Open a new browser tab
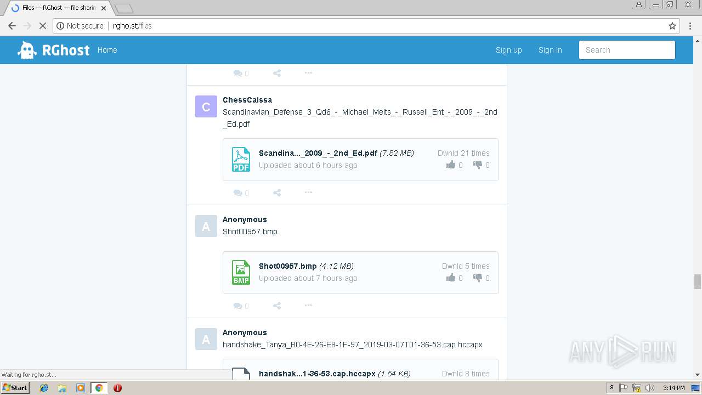The image size is (702, 395). (x=124, y=8)
